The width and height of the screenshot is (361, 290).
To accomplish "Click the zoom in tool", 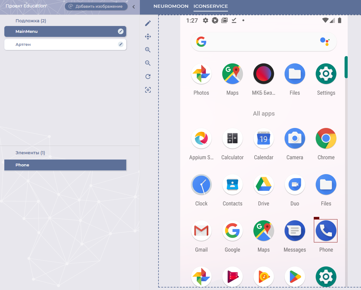I will [x=148, y=50].
